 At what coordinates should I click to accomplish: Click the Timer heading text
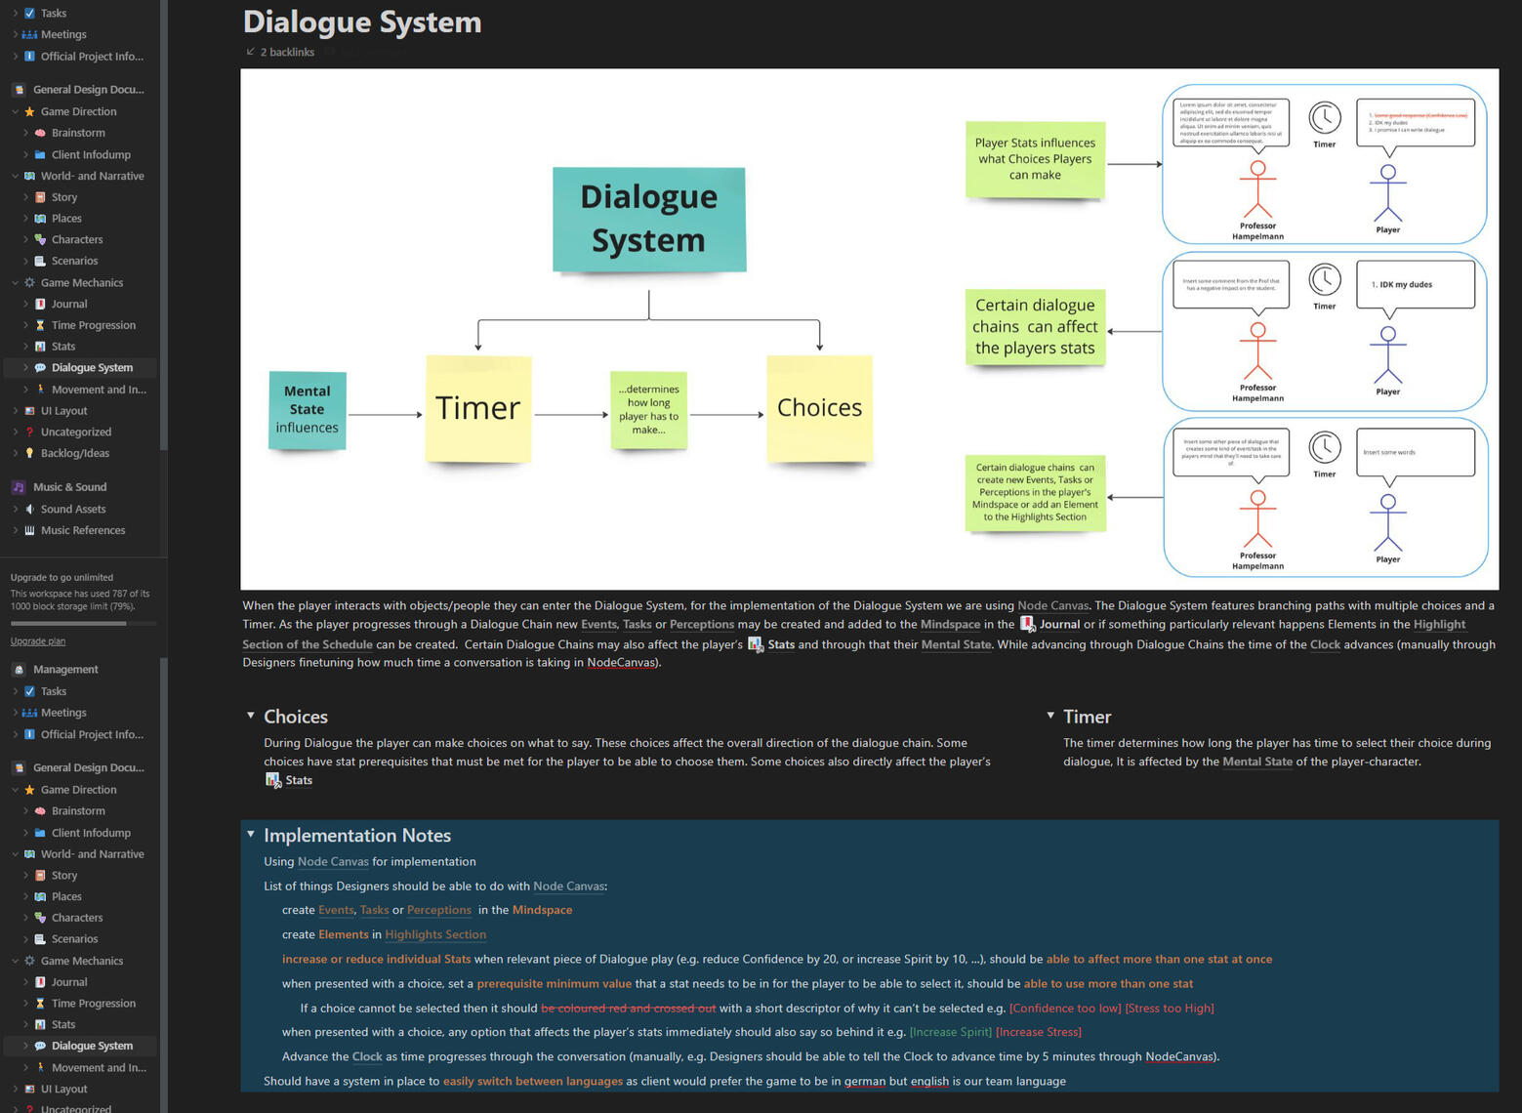pyautogui.click(x=1088, y=717)
